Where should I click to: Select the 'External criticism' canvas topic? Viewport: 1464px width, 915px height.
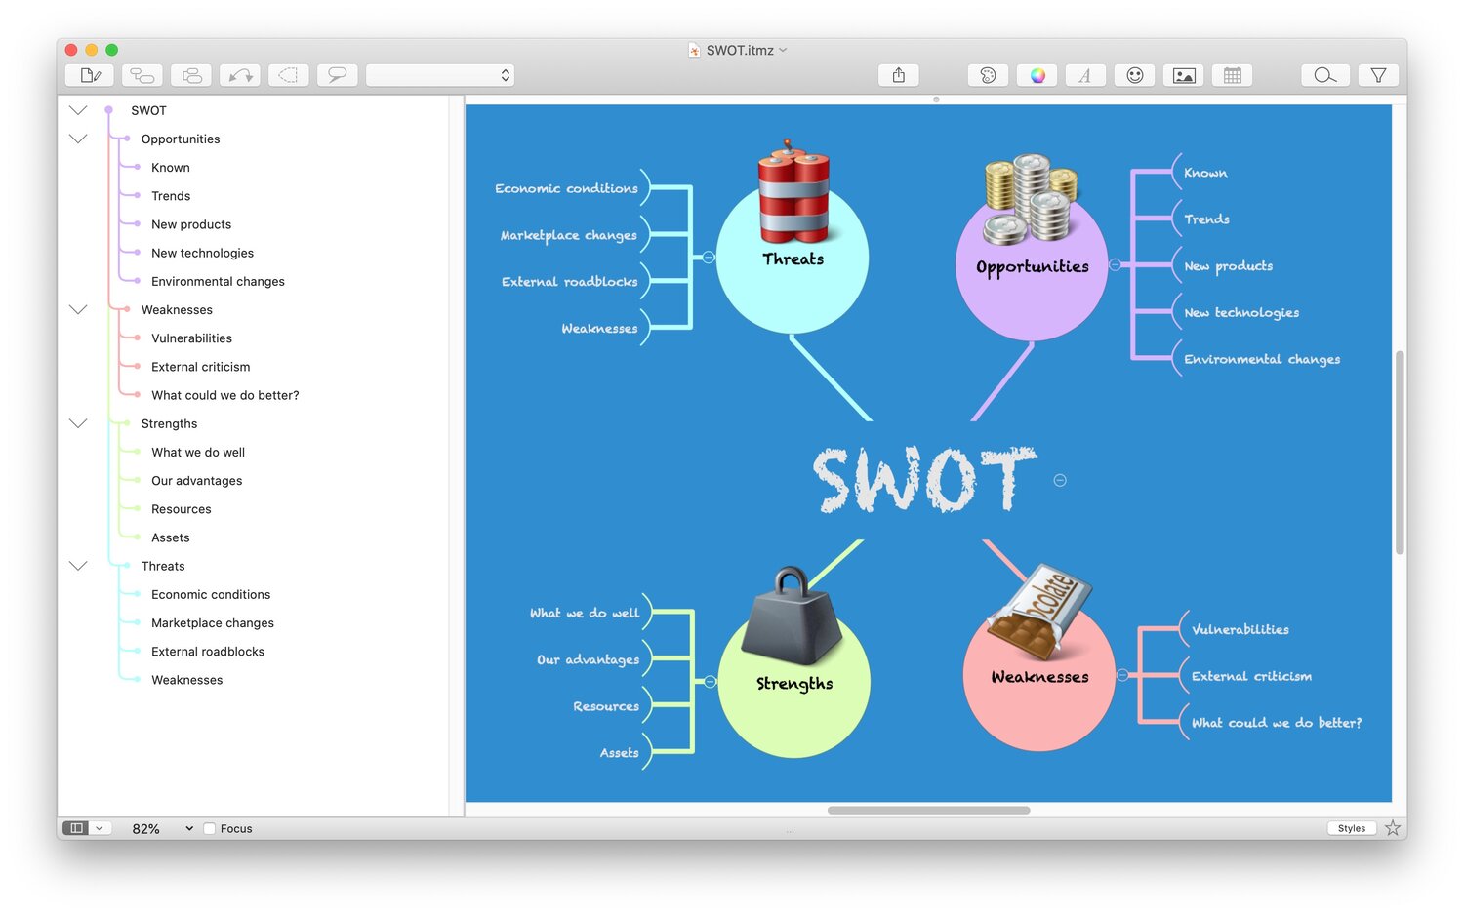click(x=1251, y=676)
